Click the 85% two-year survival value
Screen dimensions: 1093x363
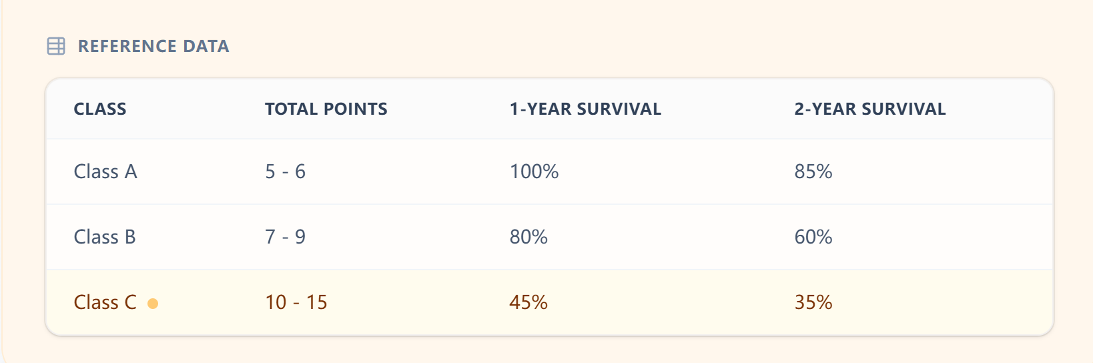(813, 171)
